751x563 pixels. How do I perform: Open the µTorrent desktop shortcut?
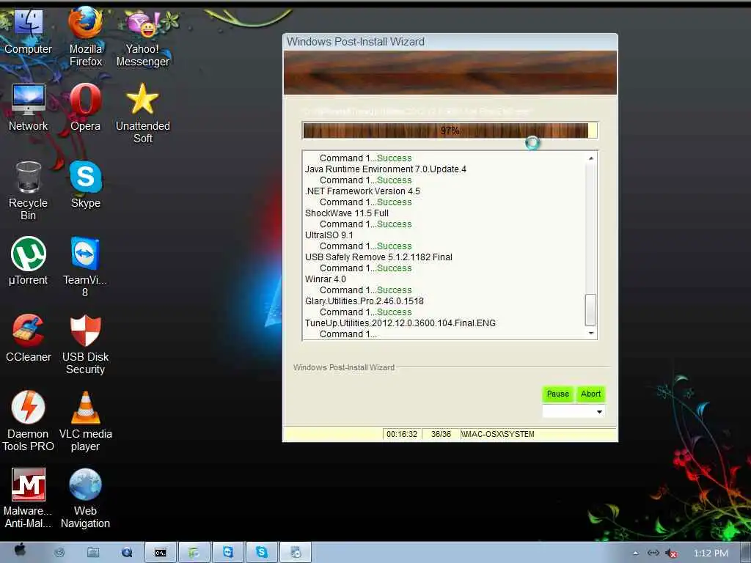point(29,261)
